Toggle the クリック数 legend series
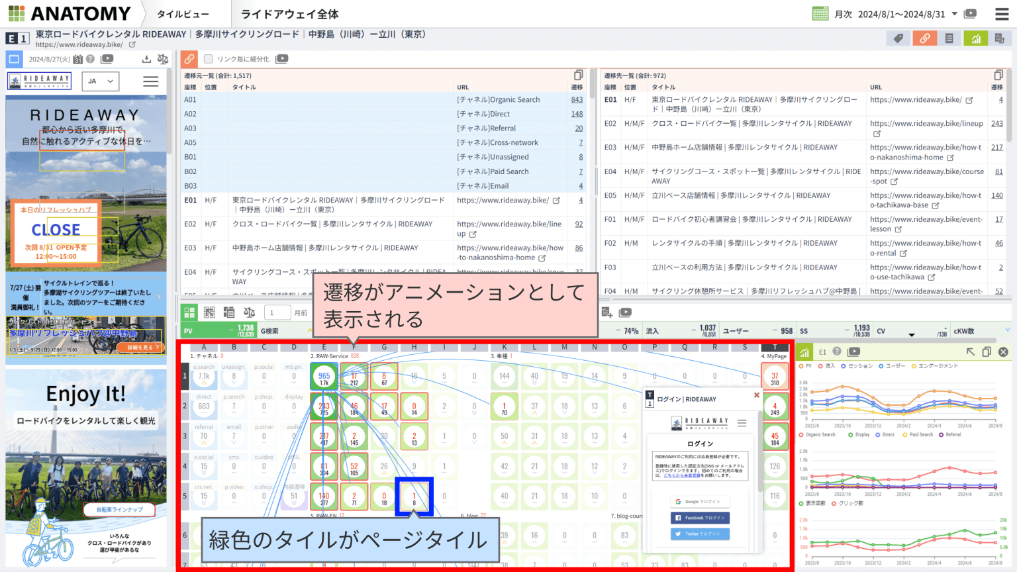The image size is (1017, 572). [847, 503]
